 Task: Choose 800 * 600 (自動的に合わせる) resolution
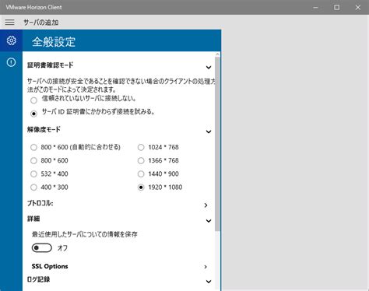[x=33, y=147]
